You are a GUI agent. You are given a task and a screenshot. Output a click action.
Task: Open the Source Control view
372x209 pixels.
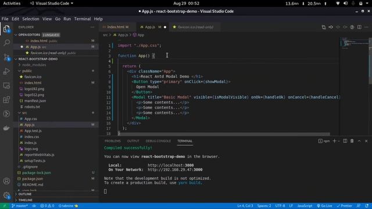[6, 57]
